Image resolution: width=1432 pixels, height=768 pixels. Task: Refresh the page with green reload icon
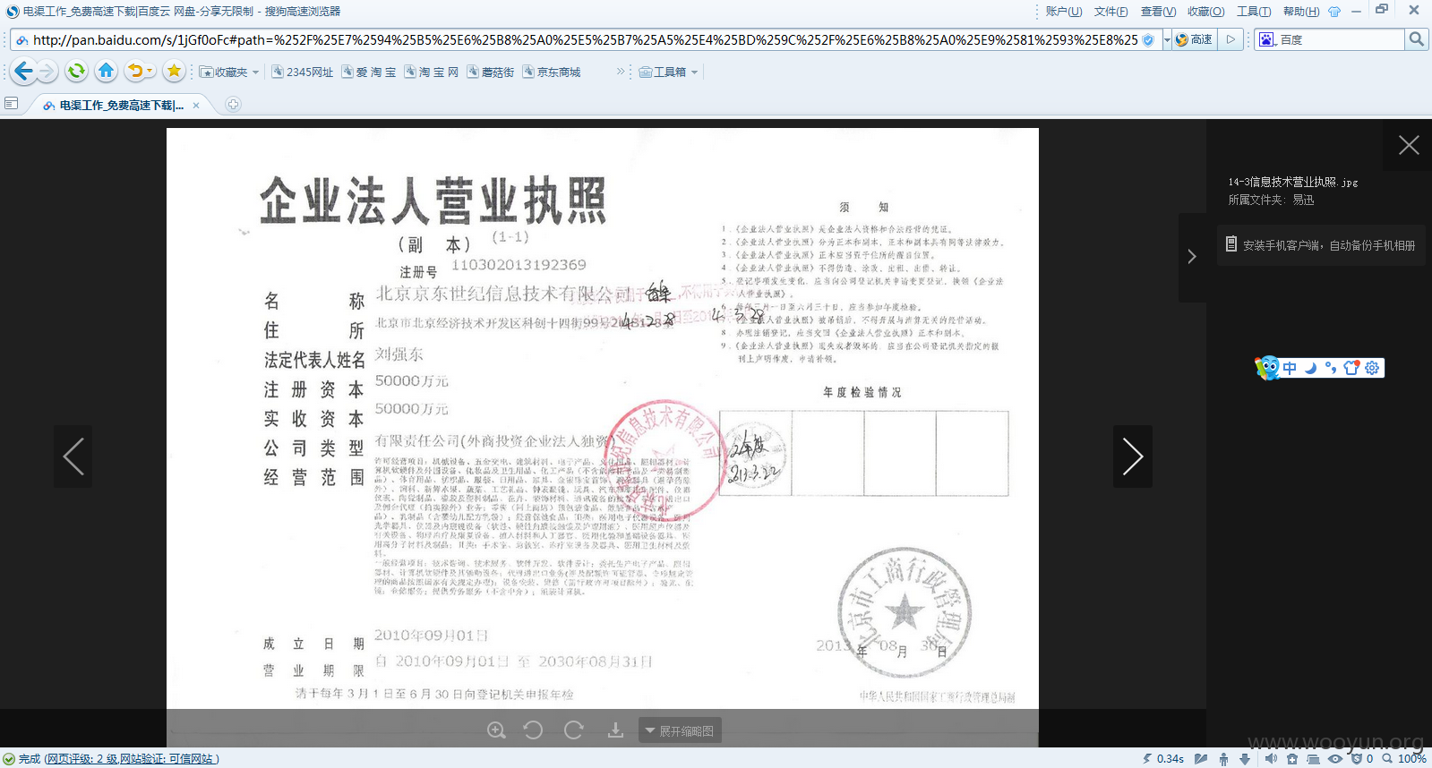coord(76,71)
